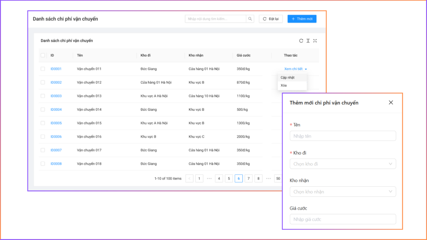Go to page 5 in pagination

(x=229, y=178)
